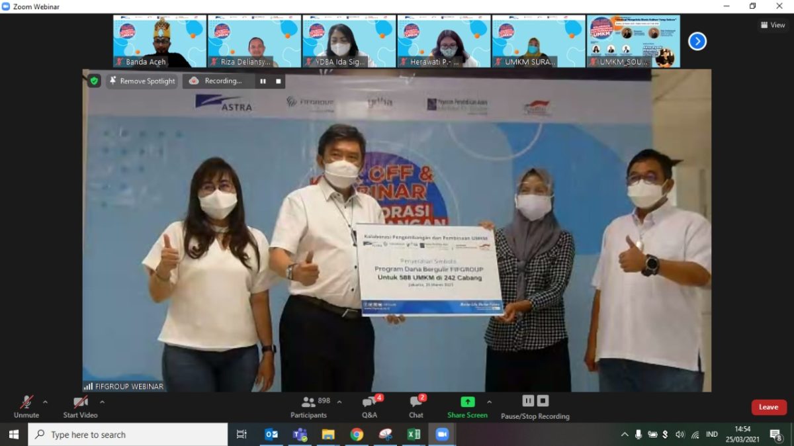Open video options arrow beside Start Video

(x=102, y=402)
